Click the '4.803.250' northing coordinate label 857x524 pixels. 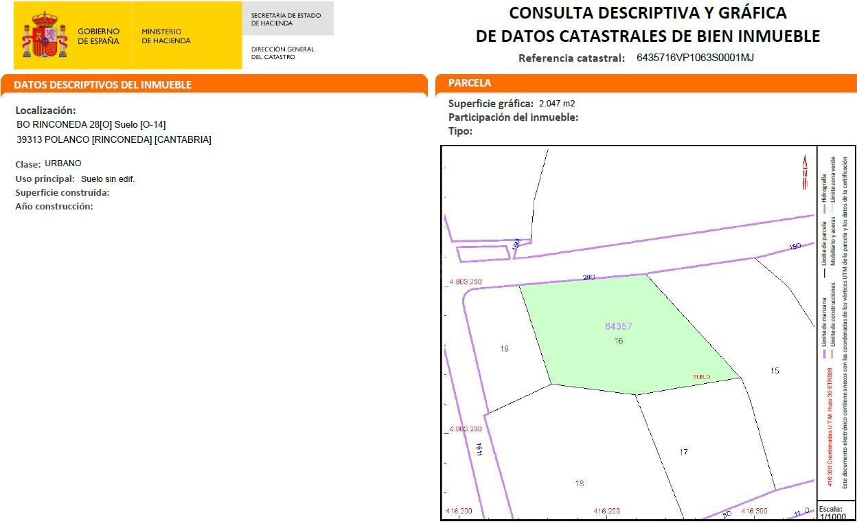pos(466,282)
